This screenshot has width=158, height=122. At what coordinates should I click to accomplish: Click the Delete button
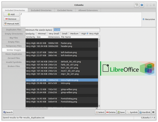[111, 112]
